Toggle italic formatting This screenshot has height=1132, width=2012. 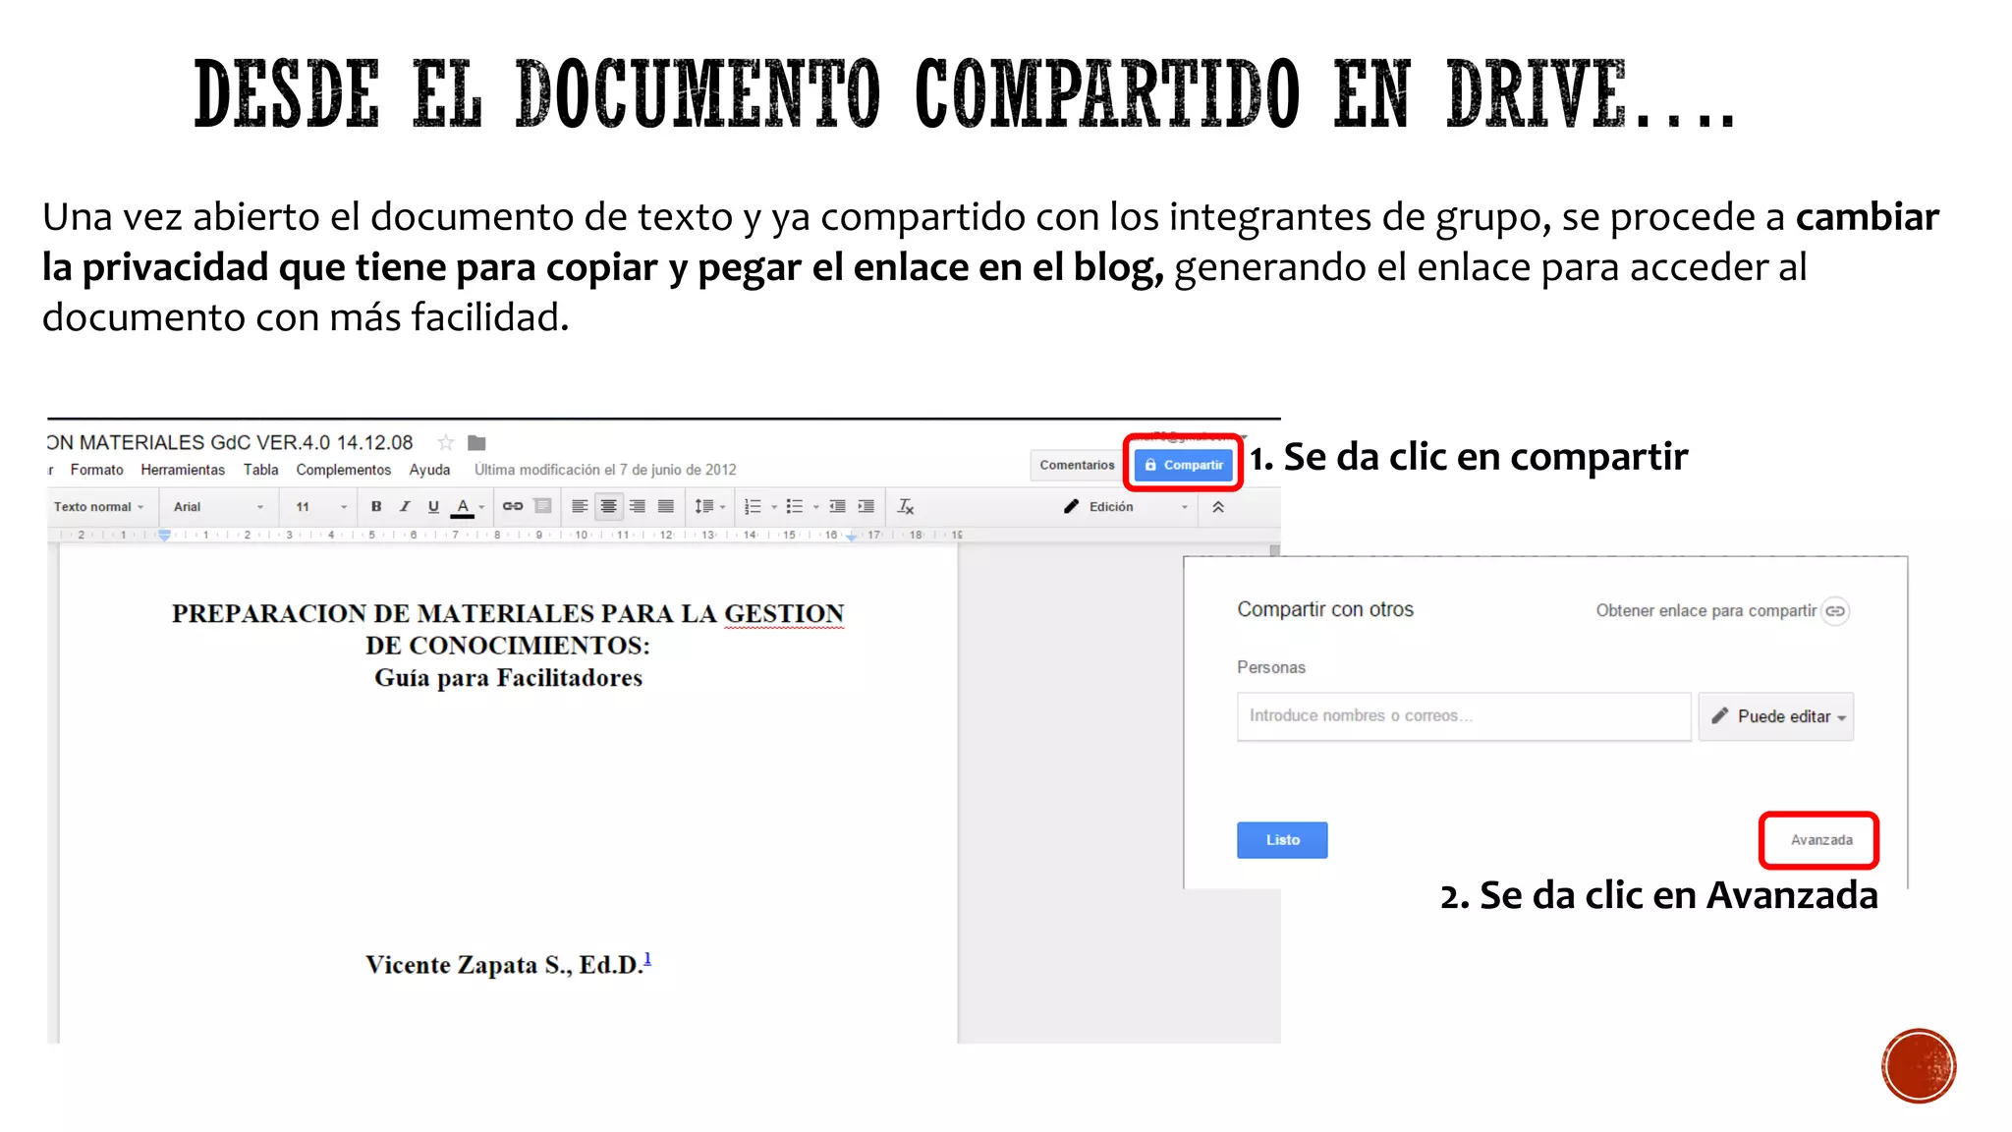(x=405, y=507)
